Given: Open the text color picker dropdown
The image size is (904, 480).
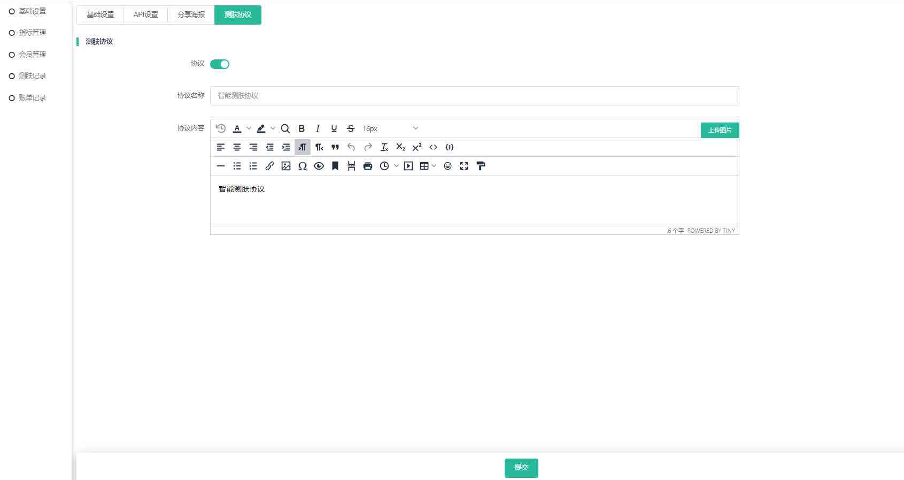Looking at the screenshot, I should coord(249,128).
